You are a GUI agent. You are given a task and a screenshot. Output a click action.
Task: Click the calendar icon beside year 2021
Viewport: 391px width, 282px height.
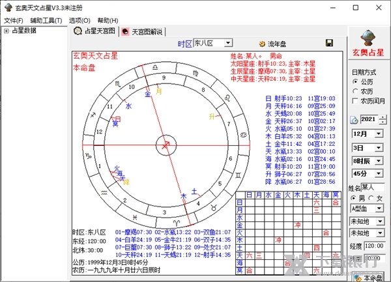(354, 120)
